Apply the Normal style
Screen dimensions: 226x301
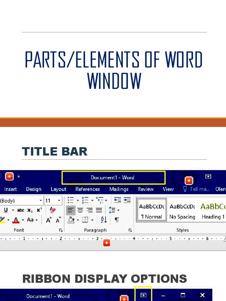(x=152, y=210)
